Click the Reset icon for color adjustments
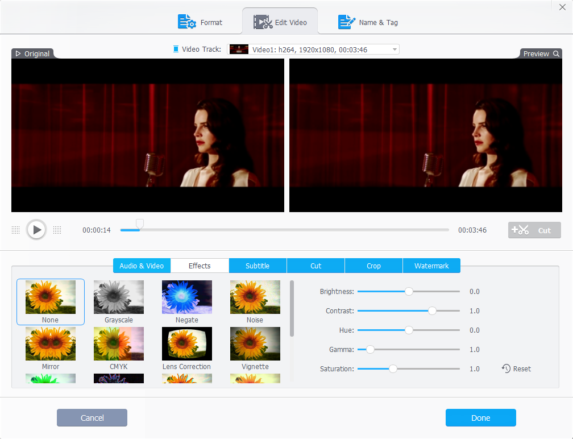This screenshot has width=573, height=439. pos(506,368)
